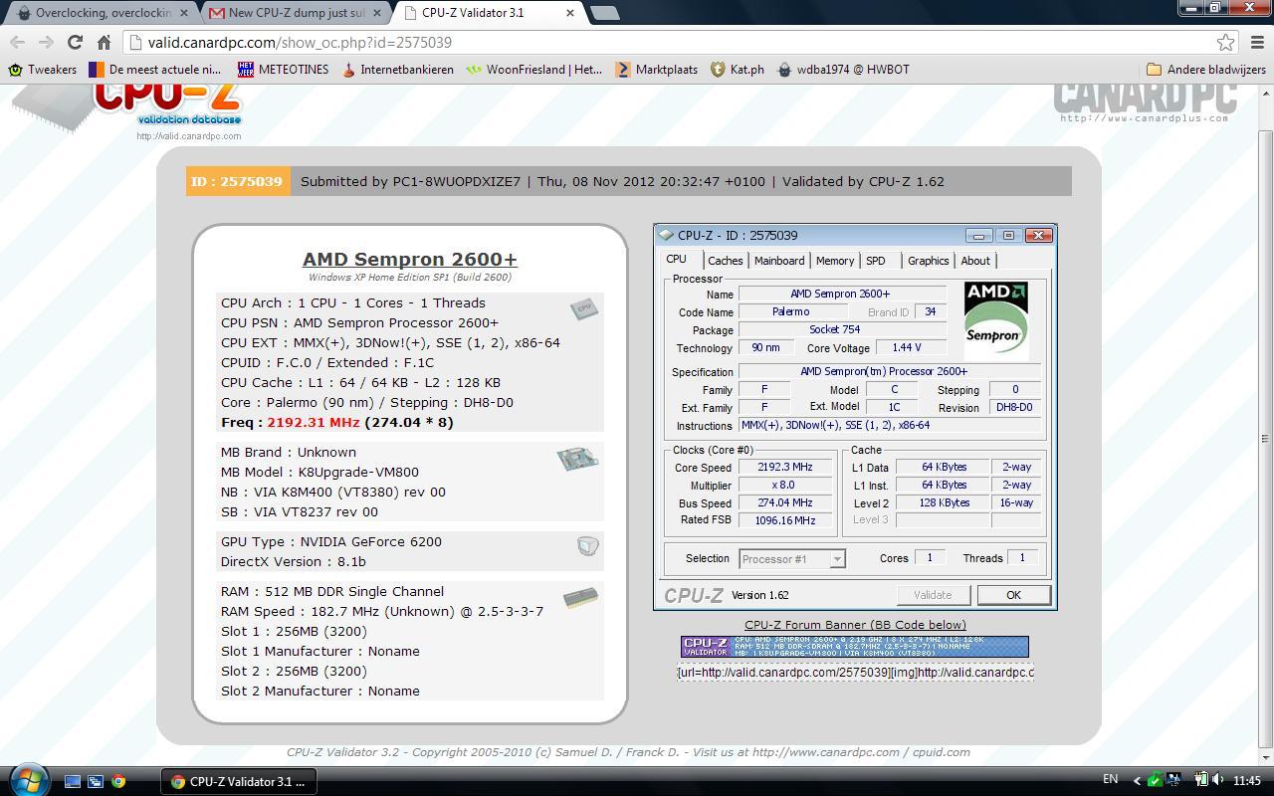Open the METEOTINES bookmark

[284, 70]
